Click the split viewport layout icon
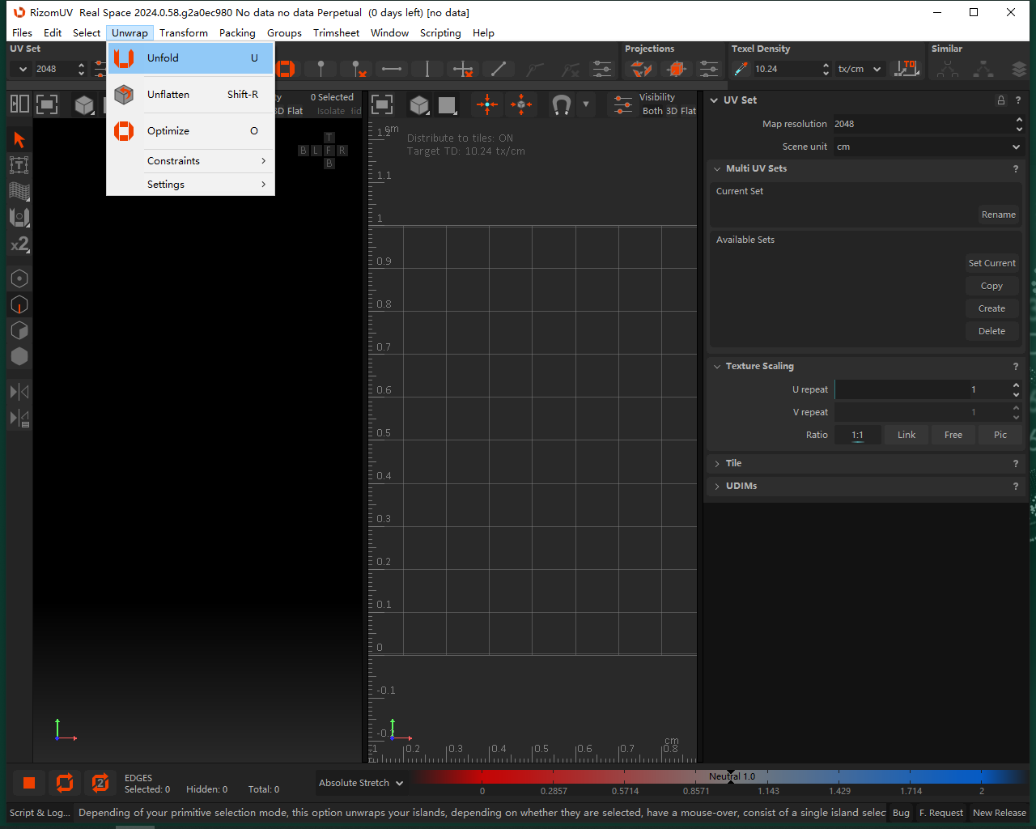Viewport: 1036px width, 829px height. [19, 104]
